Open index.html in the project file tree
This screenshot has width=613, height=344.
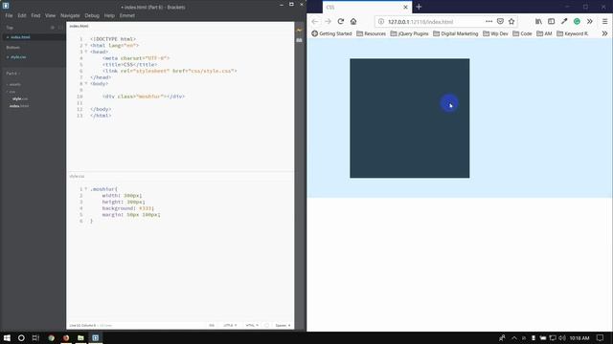tap(19, 106)
